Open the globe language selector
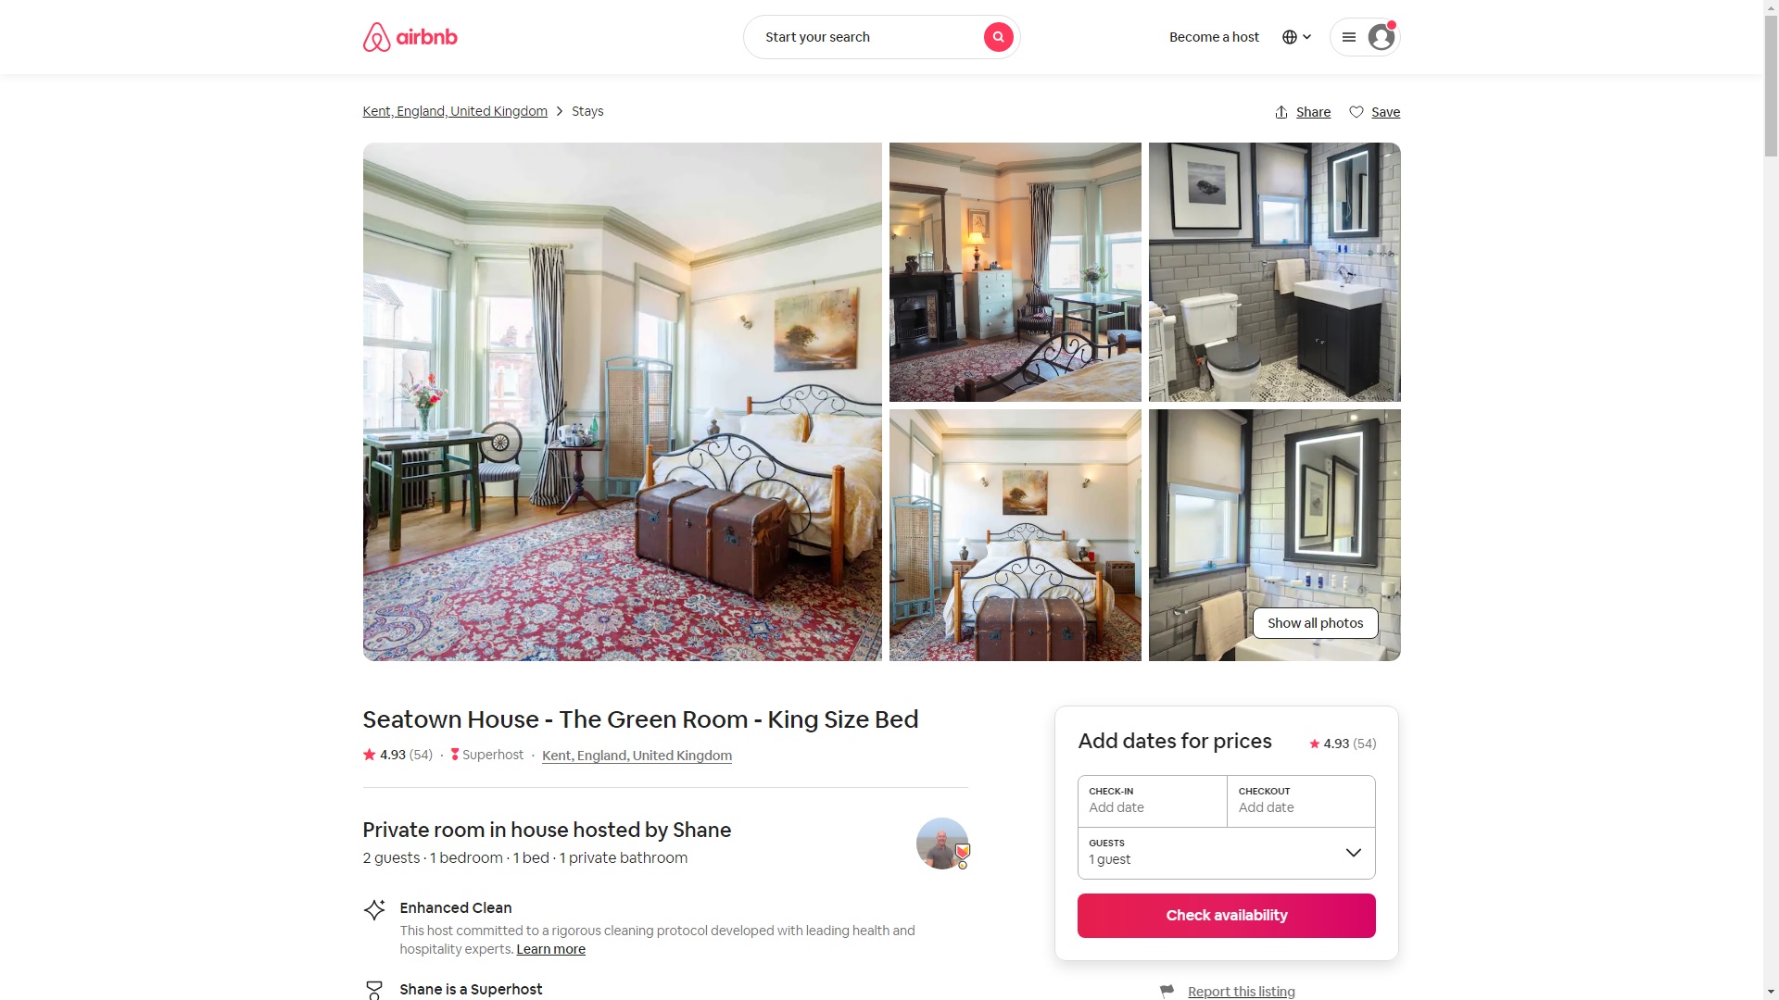The image size is (1779, 1000). 1296,37
